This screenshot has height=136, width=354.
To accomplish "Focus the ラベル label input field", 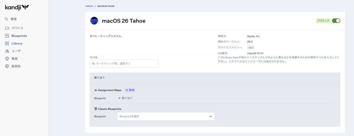I will [124, 64].
